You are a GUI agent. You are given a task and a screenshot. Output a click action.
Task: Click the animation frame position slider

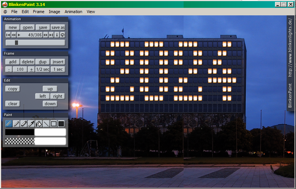click(x=35, y=43)
